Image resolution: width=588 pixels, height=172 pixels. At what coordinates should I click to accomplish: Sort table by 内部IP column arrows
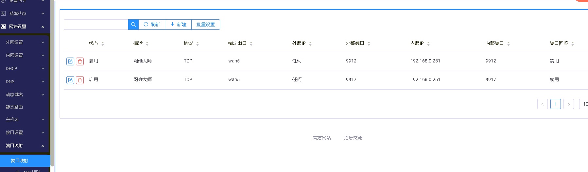click(x=428, y=43)
